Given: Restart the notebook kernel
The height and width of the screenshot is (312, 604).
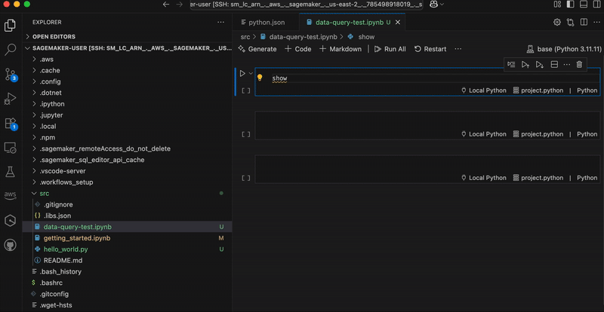Looking at the screenshot, I should 430,49.
